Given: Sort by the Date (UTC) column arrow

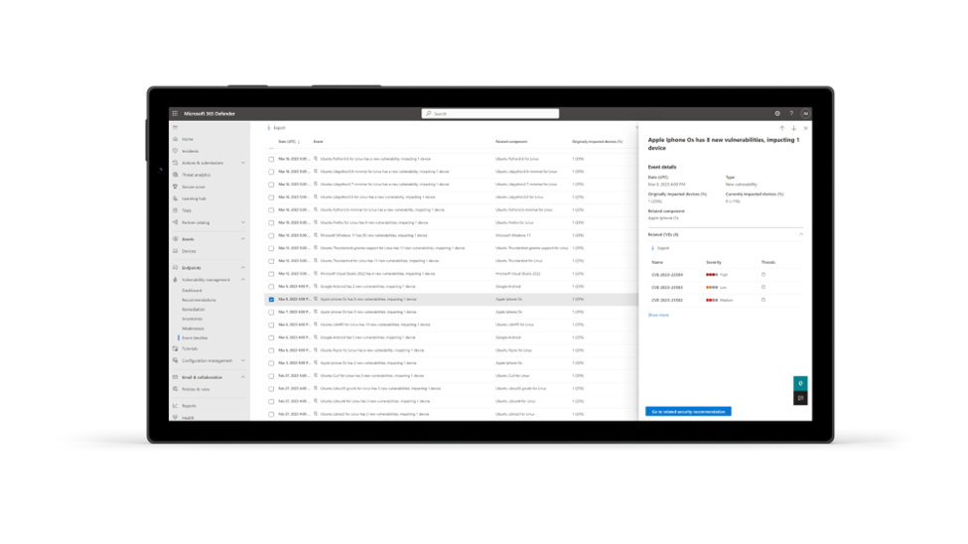Looking at the screenshot, I should tap(299, 142).
